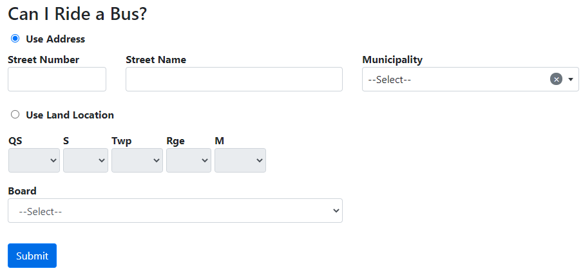
Task: Click the Board field label
Action: (23, 191)
